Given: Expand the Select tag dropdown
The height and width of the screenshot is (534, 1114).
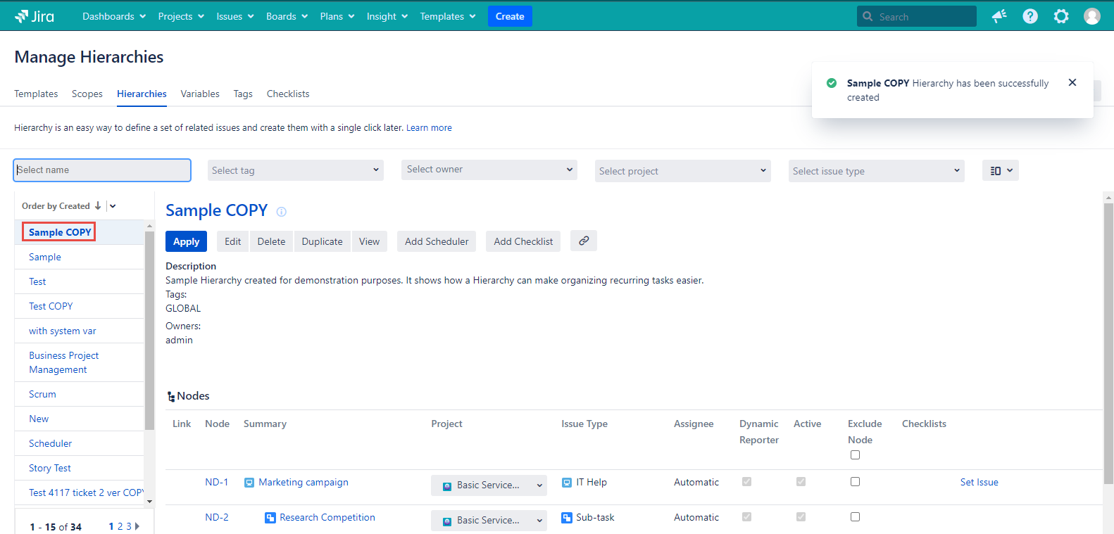Looking at the screenshot, I should point(296,170).
